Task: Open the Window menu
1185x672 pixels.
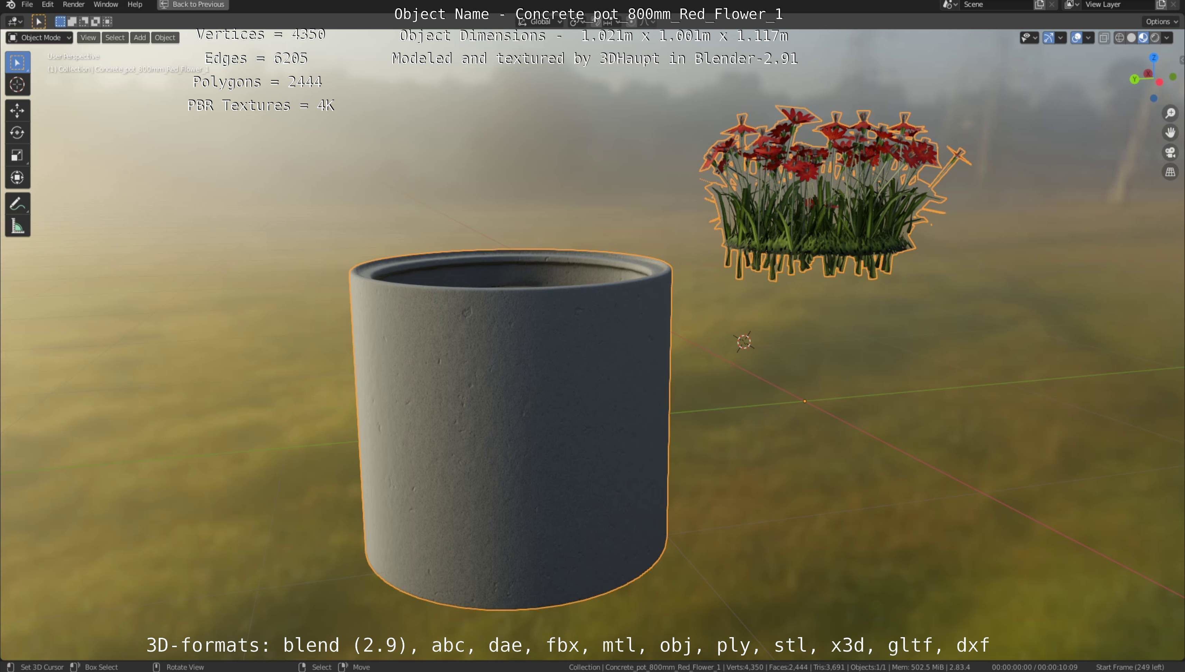Action: [106, 4]
